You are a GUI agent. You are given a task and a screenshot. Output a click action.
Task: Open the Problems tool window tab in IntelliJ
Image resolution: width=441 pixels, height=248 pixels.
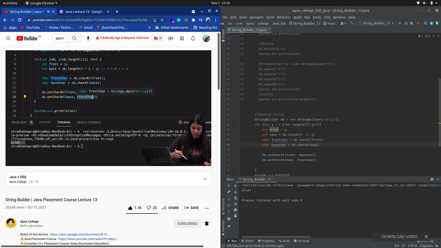coord(266,241)
